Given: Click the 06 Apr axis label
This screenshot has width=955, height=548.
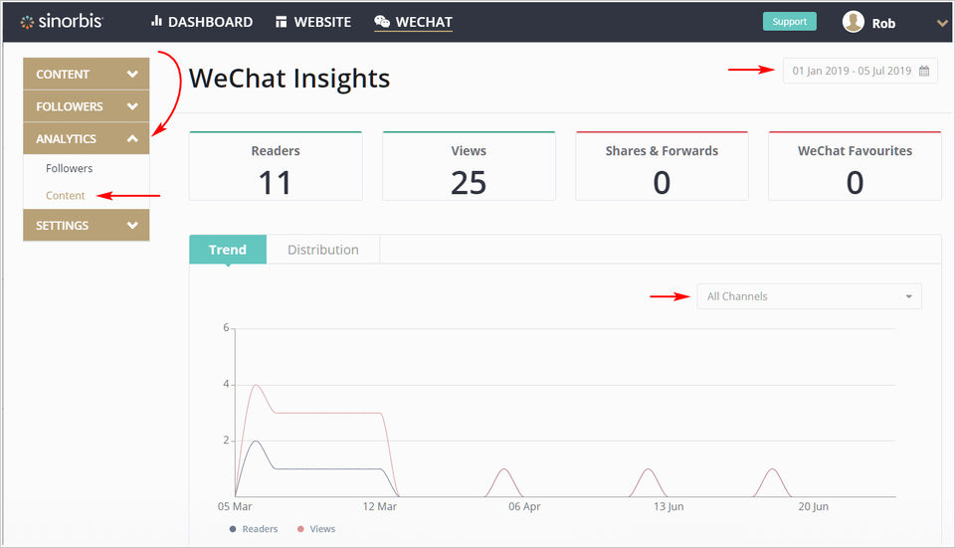Looking at the screenshot, I should click(x=524, y=506).
